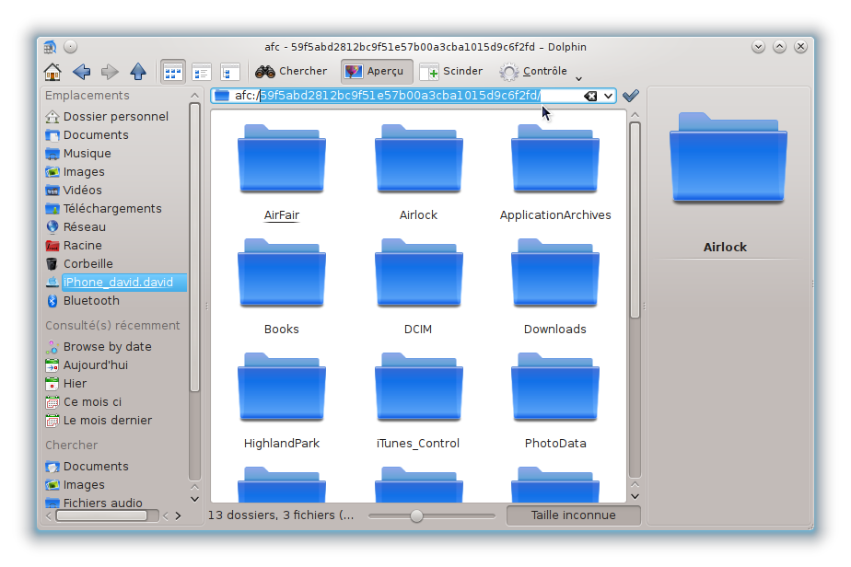This screenshot has width=851, height=567.
Task: Click the Back arrow in the toolbar
Action: (81, 71)
